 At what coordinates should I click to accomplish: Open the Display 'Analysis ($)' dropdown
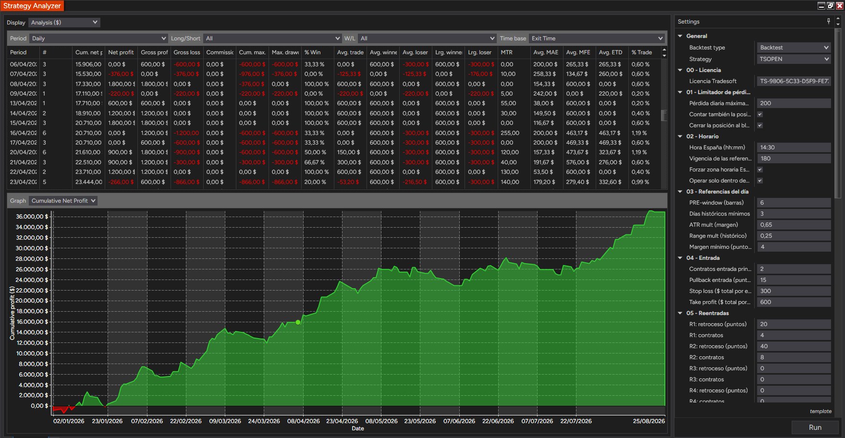pyautogui.click(x=64, y=23)
